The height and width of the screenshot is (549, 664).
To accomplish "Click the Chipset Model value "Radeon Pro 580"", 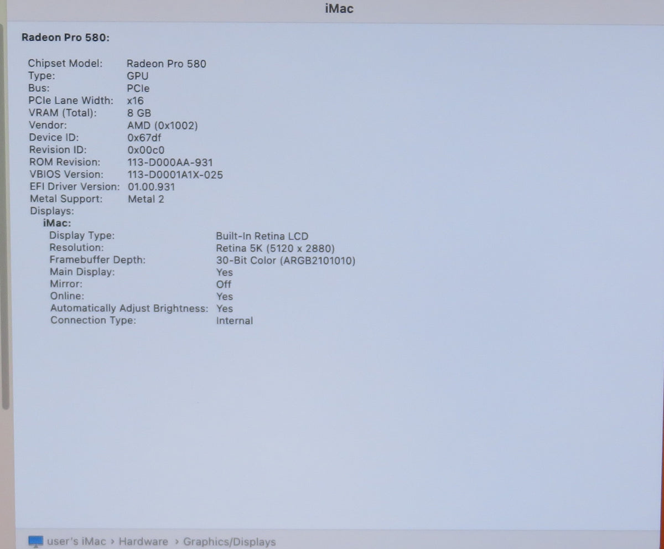I will (x=167, y=64).
